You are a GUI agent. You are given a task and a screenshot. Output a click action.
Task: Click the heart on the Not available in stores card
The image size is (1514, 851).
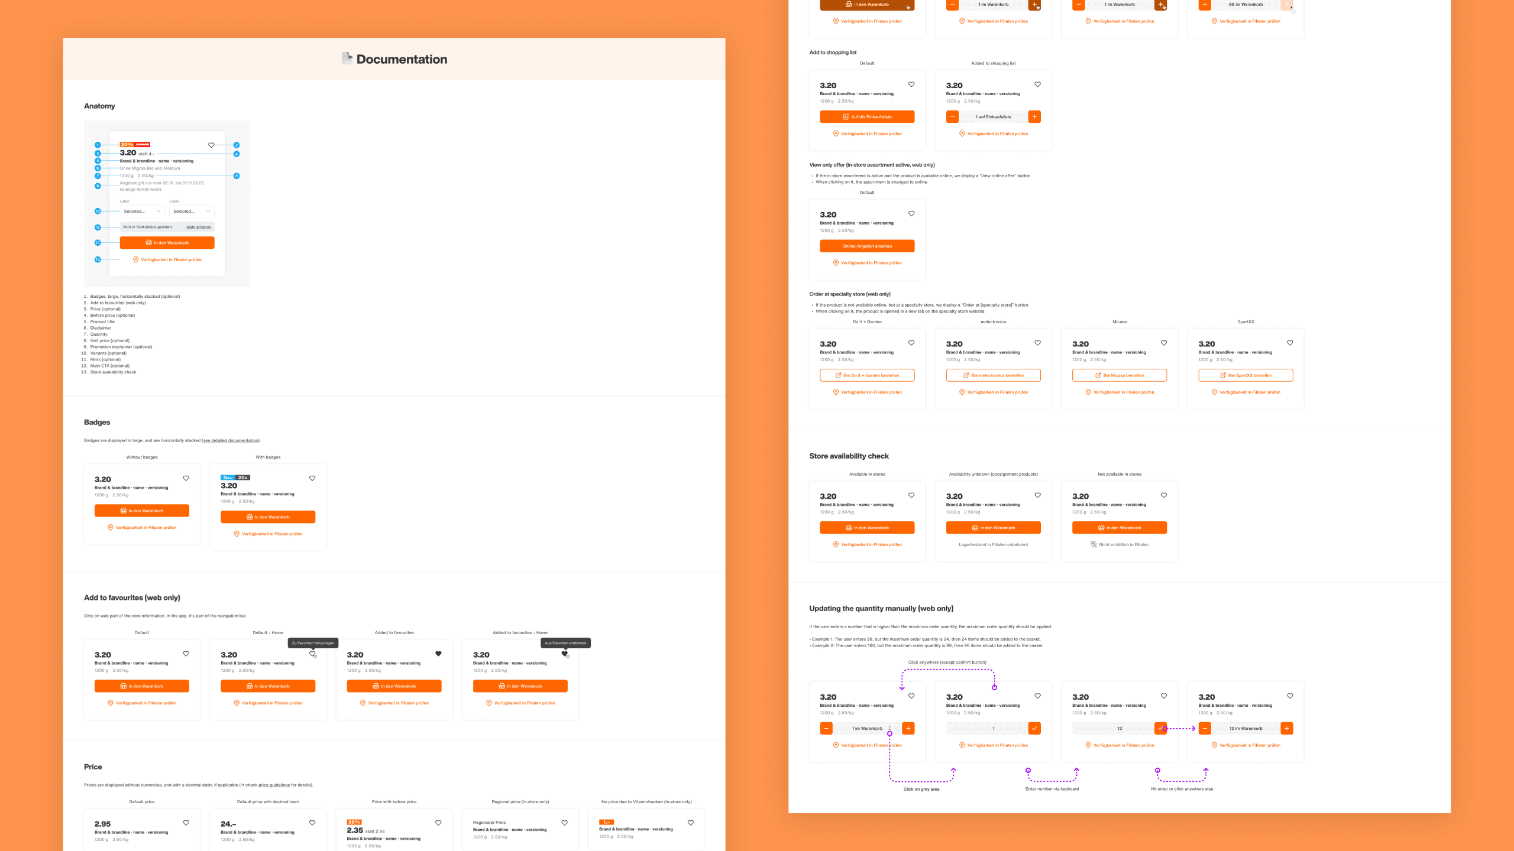(x=1164, y=495)
